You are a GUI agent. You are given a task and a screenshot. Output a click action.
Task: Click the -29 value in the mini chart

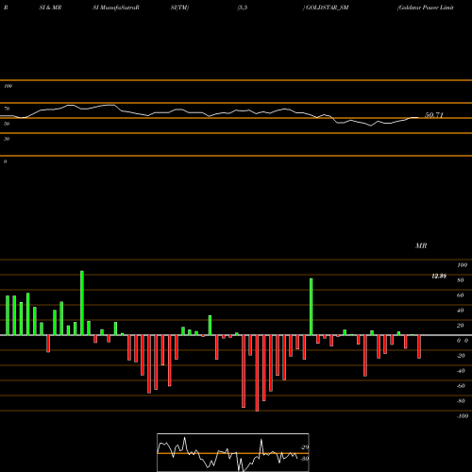point(304,447)
